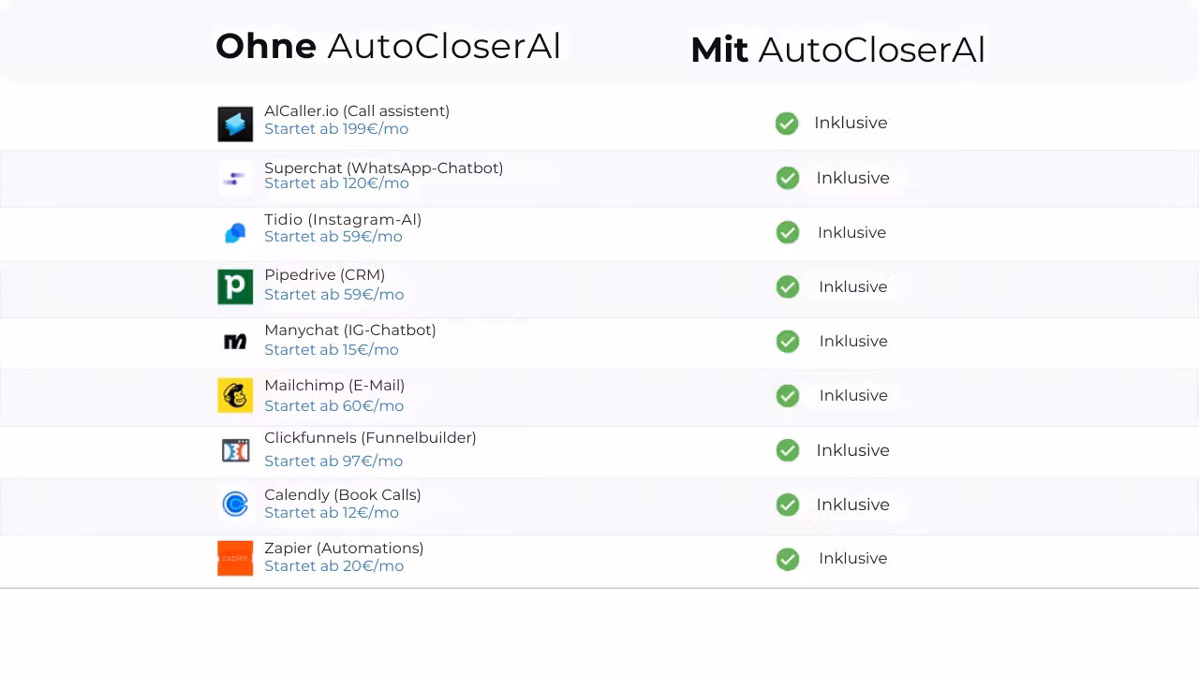
Task: Click the green Pipedrive logo
Action: pyautogui.click(x=235, y=286)
